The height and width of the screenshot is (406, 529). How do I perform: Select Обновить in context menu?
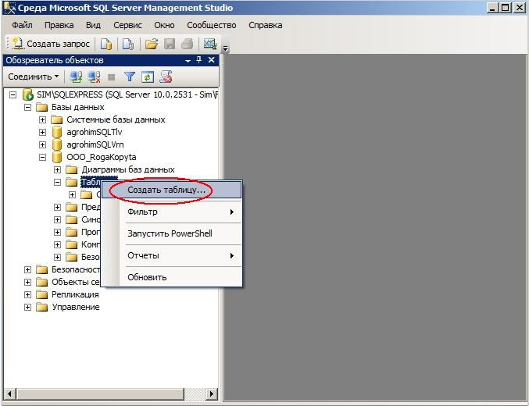tap(173, 277)
